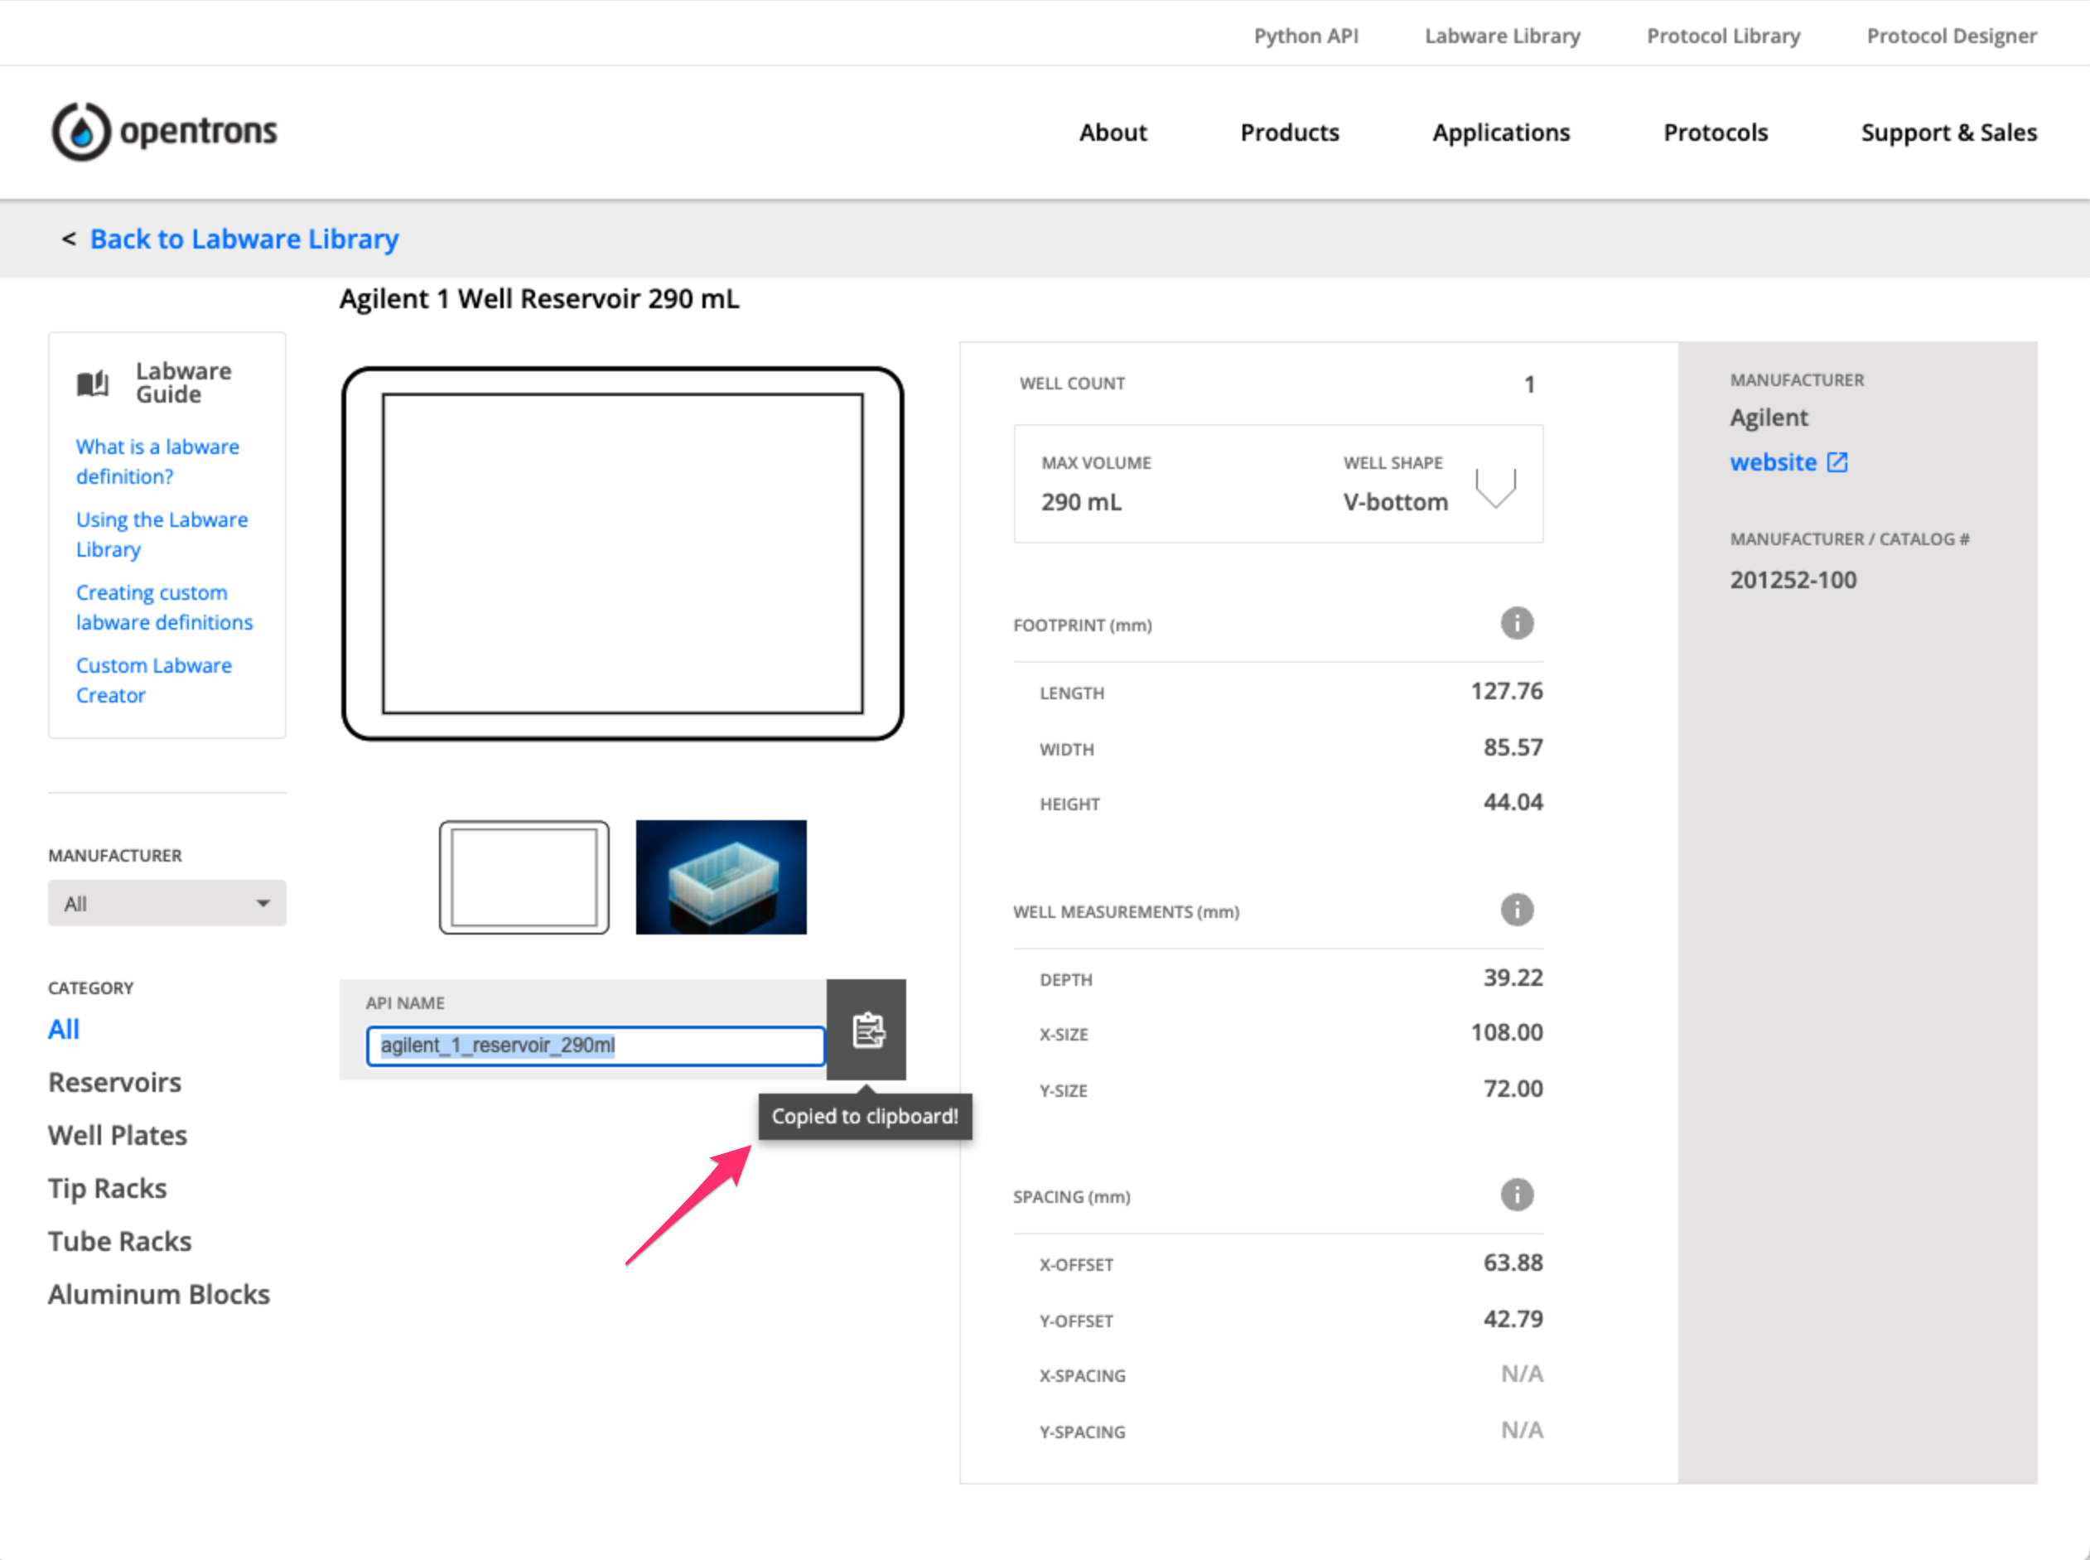Click the V-bottom well shape text
This screenshot has height=1560, width=2090.
(1395, 501)
